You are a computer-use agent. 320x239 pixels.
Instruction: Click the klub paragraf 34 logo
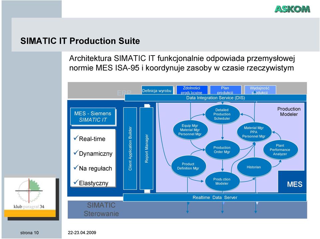[30, 197]
